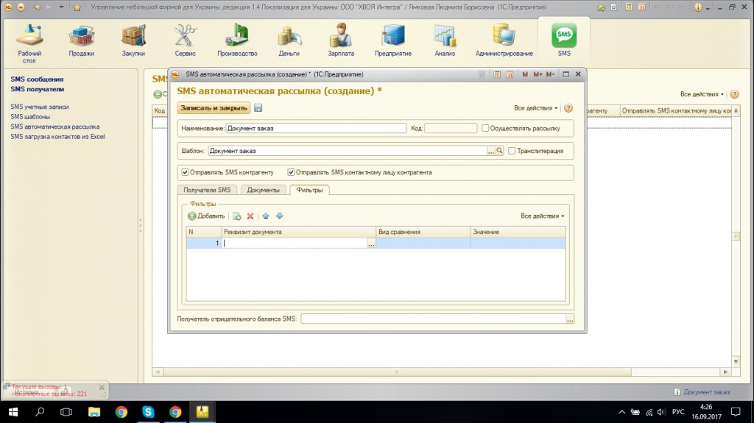Open SMS шаблоны link
This screenshot has height=423, width=754.
[x=30, y=117]
